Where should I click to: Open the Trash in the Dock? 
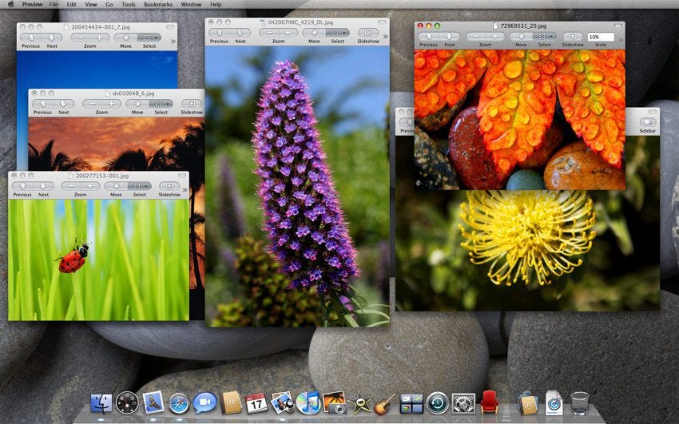point(579,402)
